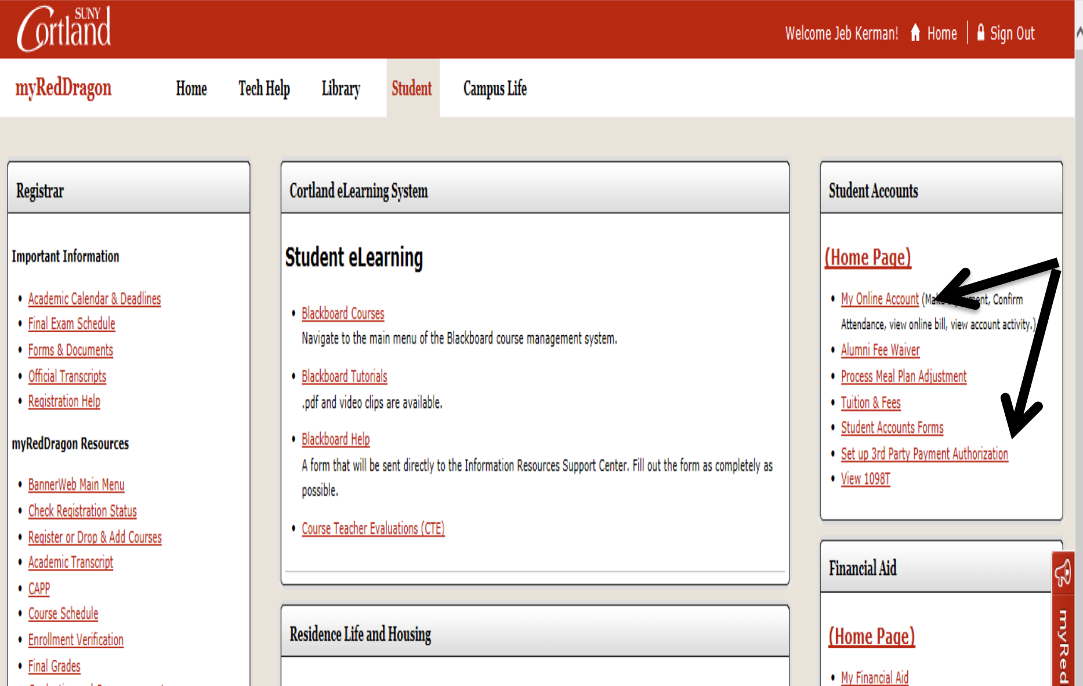Click the padlock icon next to Sign Out
1083x686 pixels.
[x=980, y=33]
